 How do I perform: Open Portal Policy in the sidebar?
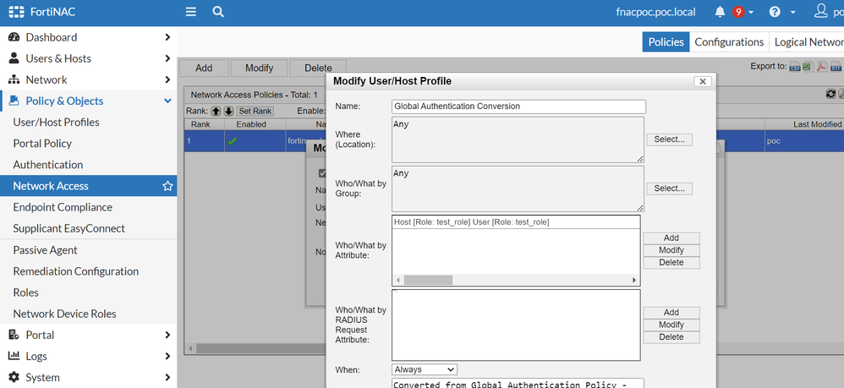[x=42, y=143]
